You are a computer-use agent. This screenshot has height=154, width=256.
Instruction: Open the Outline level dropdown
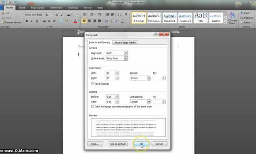[x=126, y=58]
